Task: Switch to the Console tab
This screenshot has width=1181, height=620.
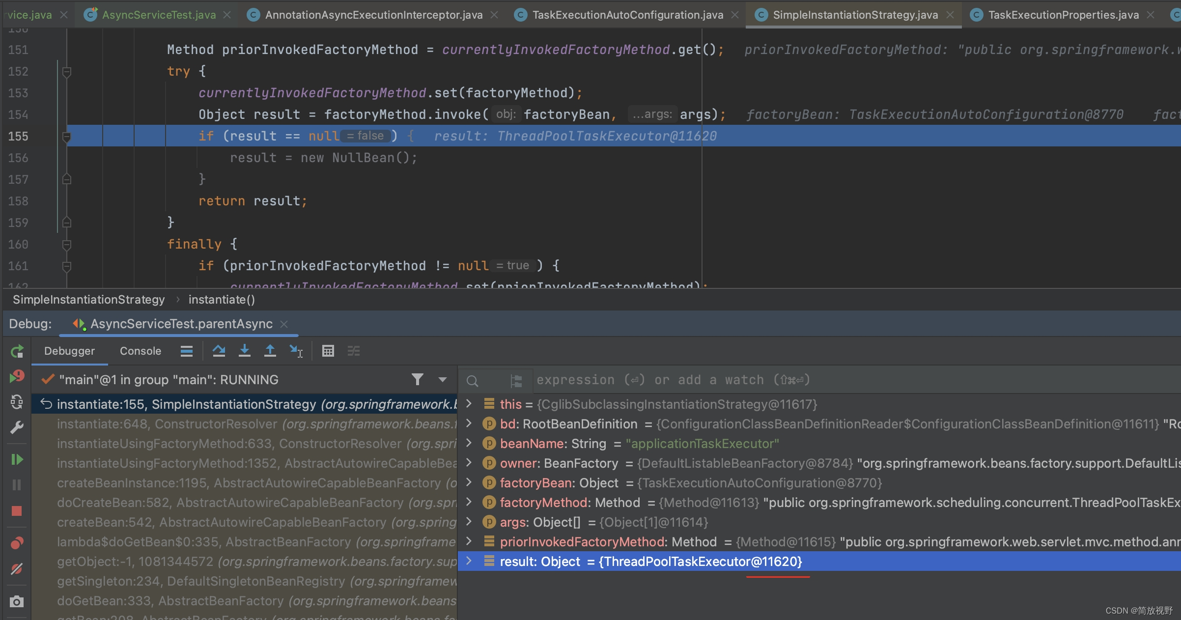Action: click(140, 351)
